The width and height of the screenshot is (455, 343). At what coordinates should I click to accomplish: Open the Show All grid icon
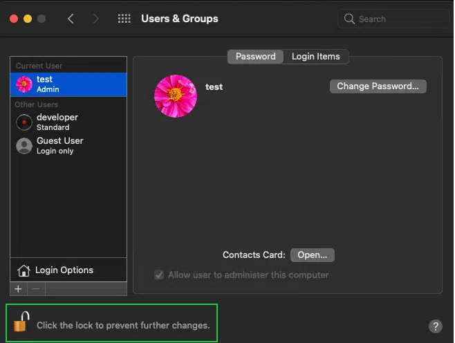coord(124,19)
